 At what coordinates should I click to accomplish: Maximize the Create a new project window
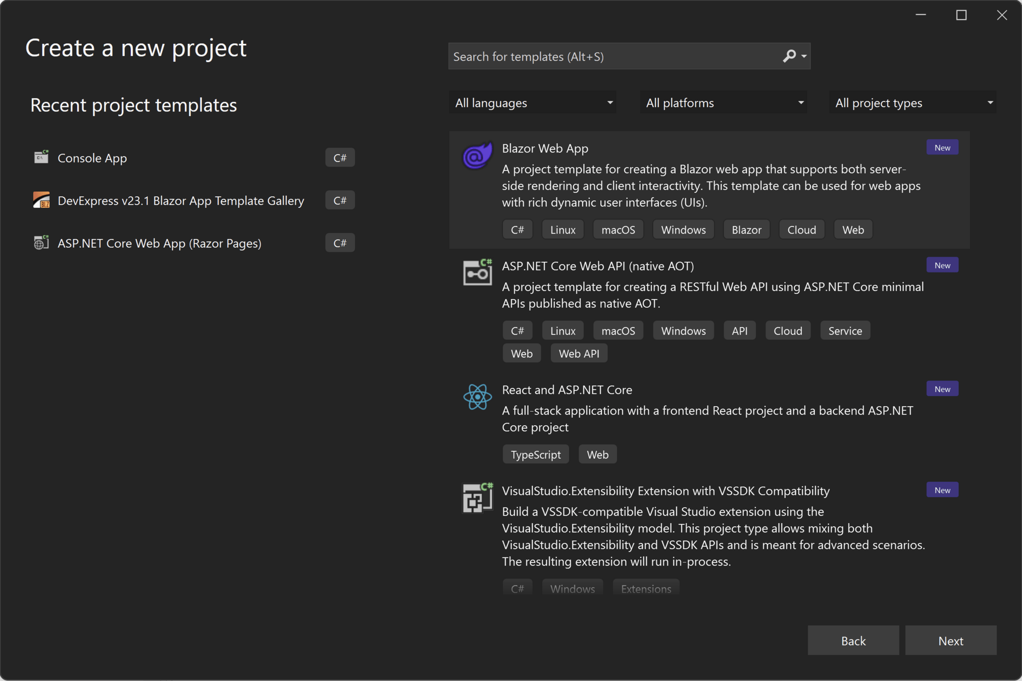(x=961, y=15)
